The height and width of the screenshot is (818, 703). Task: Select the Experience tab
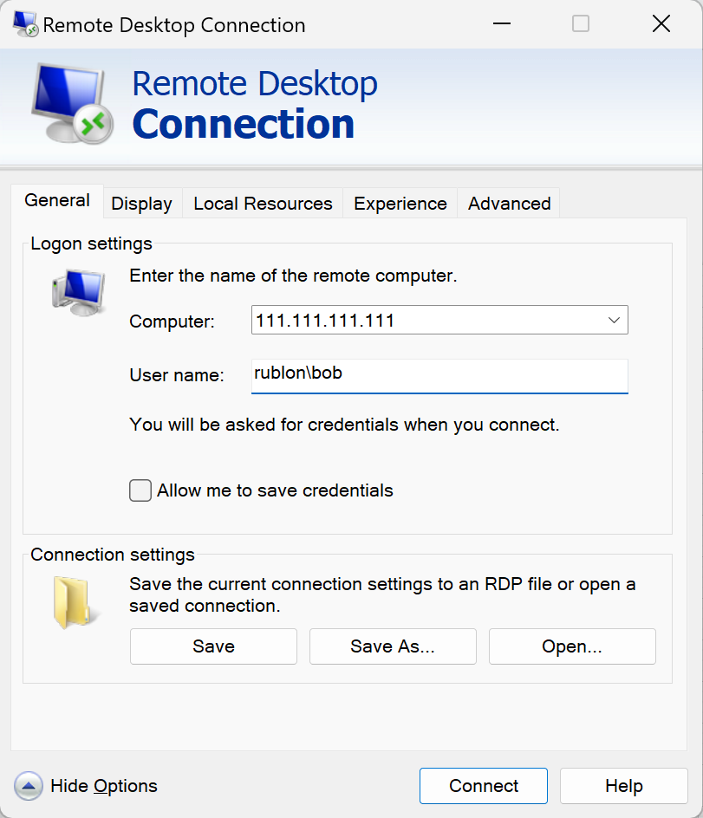pyautogui.click(x=400, y=203)
